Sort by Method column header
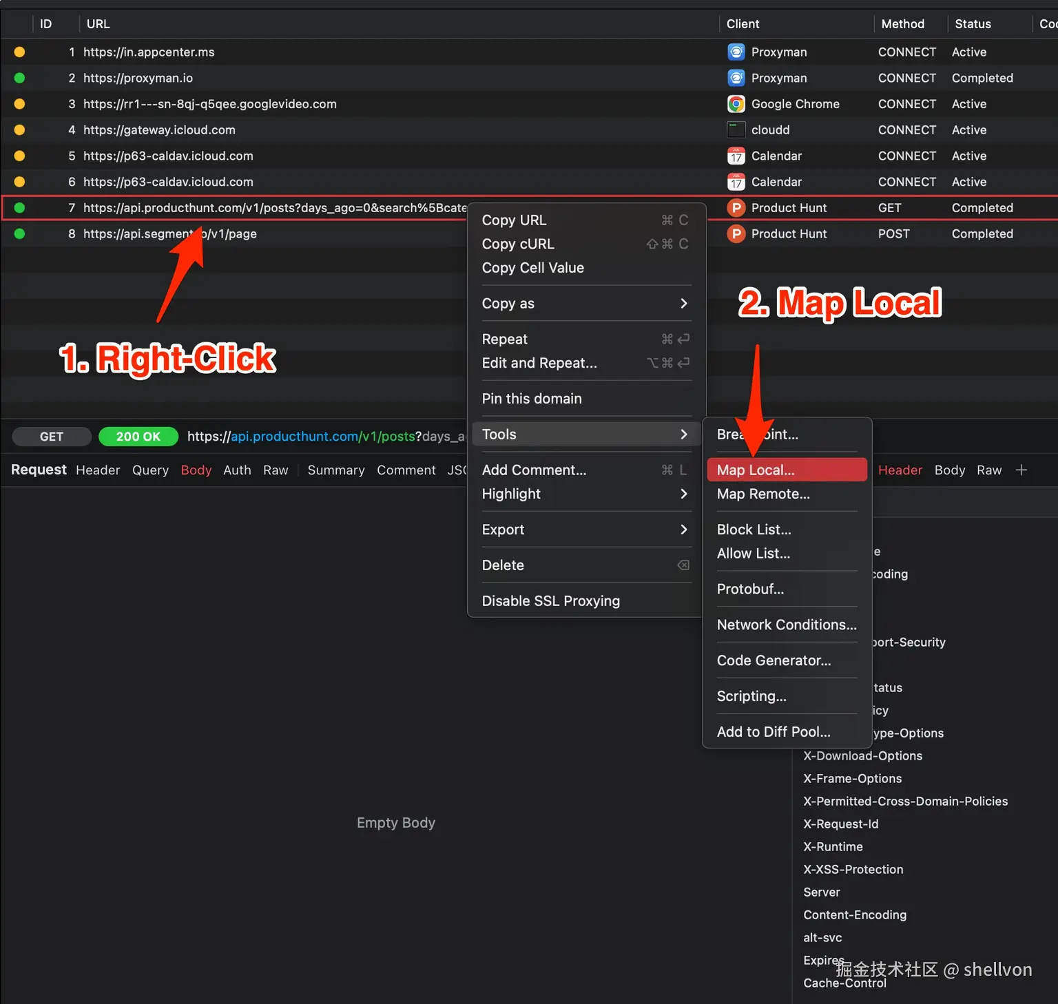This screenshot has height=1004, width=1058. tap(902, 24)
